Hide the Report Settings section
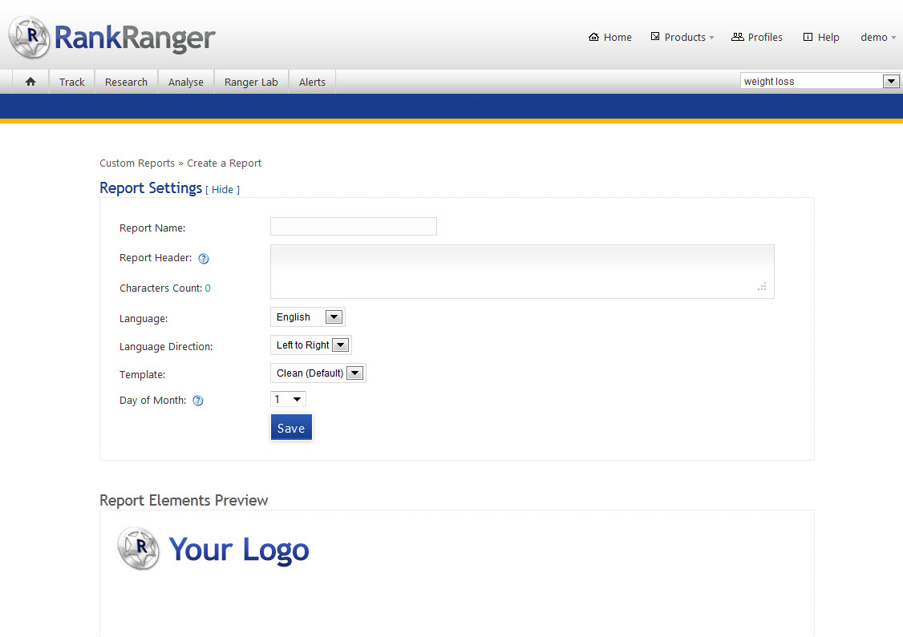Image resolution: width=903 pixels, height=637 pixels. (222, 190)
